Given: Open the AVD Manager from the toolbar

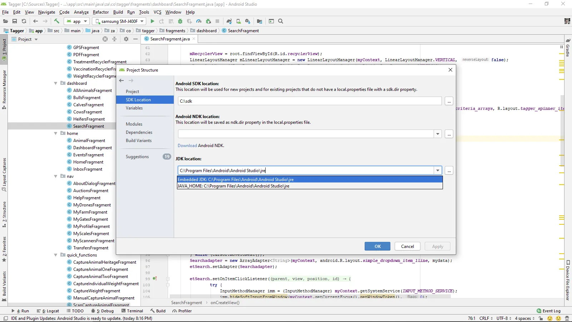Looking at the screenshot, I should (238, 21).
